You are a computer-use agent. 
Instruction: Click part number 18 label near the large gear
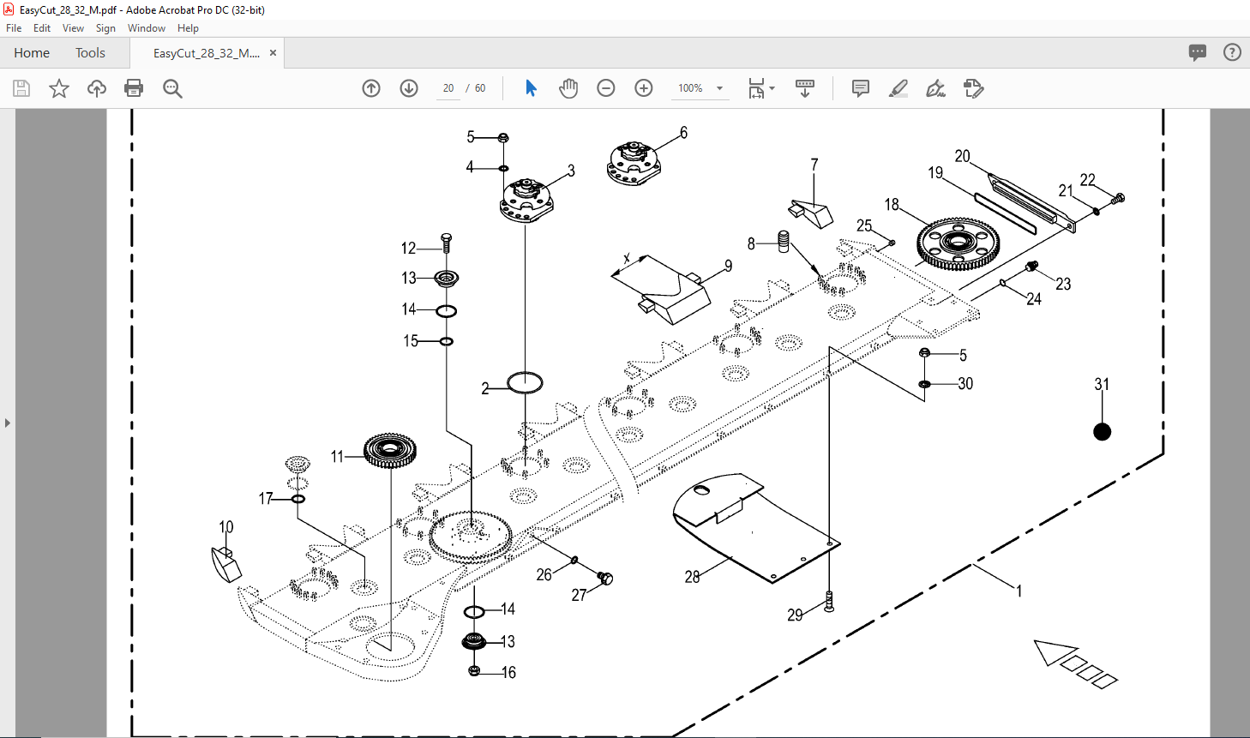pyautogui.click(x=892, y=204)
